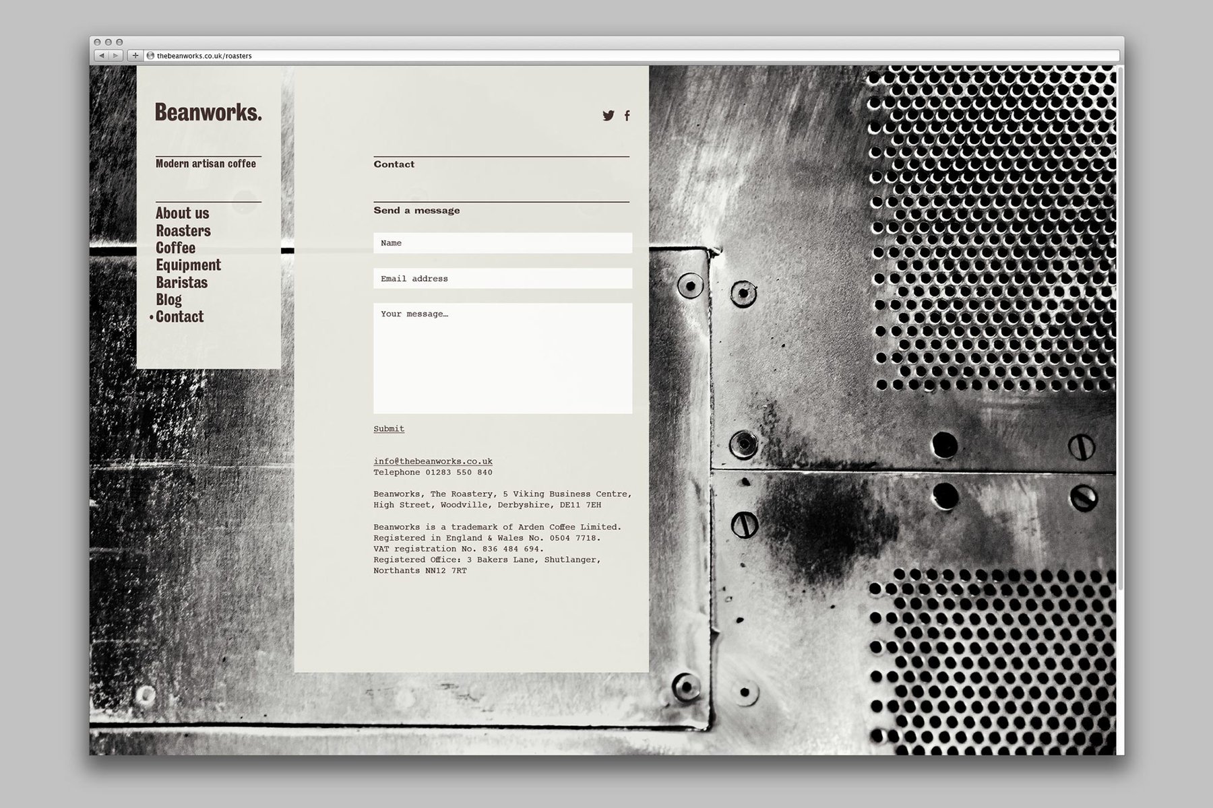Focus the Name input field
The width and height of the screenshot is (1213, 808).
503,243
